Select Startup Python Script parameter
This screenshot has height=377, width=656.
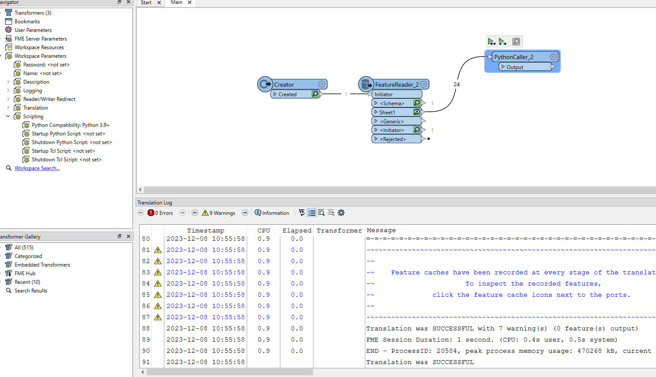(68, 134)
